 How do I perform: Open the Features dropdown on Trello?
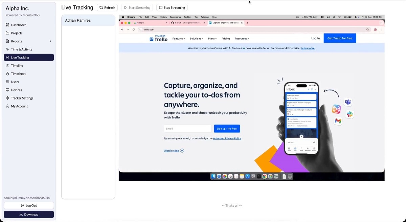178,38
